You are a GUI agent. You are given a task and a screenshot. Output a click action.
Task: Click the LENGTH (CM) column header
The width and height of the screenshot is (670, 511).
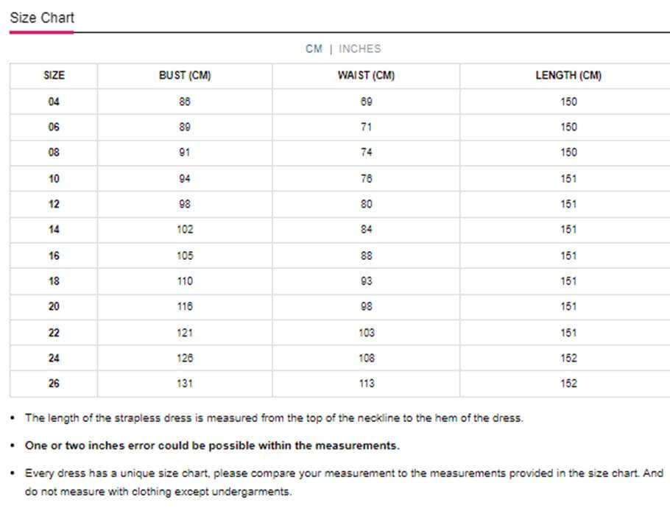click(x=568, y=75)
